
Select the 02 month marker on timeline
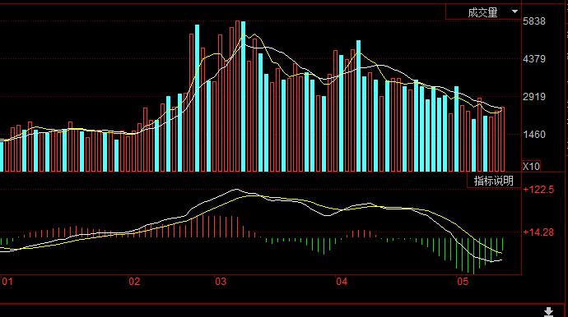tap(134, 282)
